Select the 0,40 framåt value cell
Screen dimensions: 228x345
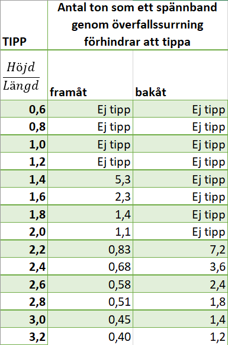(x=90, y=336)
